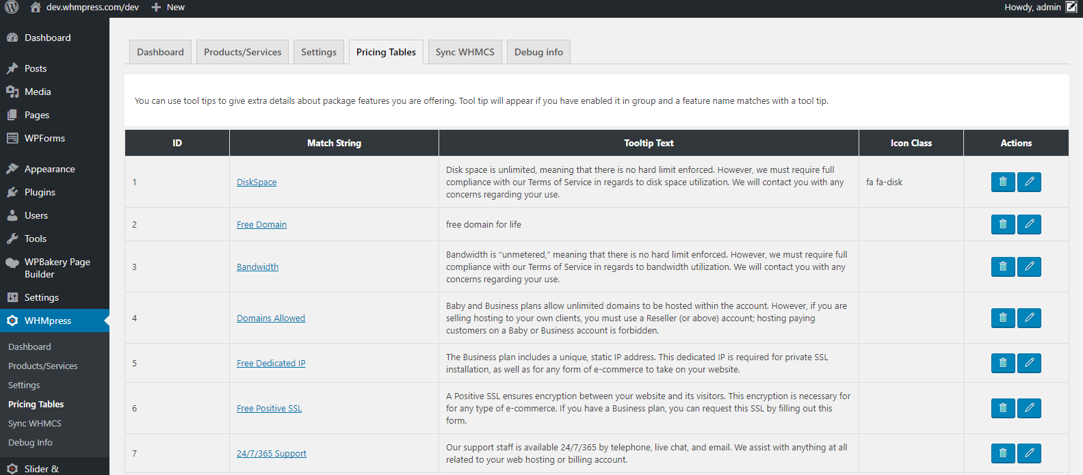Select Pricing Tables in the sidebar submenu
The image size is (1083, 475).
36,404
